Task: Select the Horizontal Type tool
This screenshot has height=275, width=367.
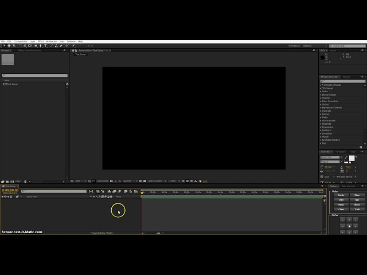Action: coord(46,46)
